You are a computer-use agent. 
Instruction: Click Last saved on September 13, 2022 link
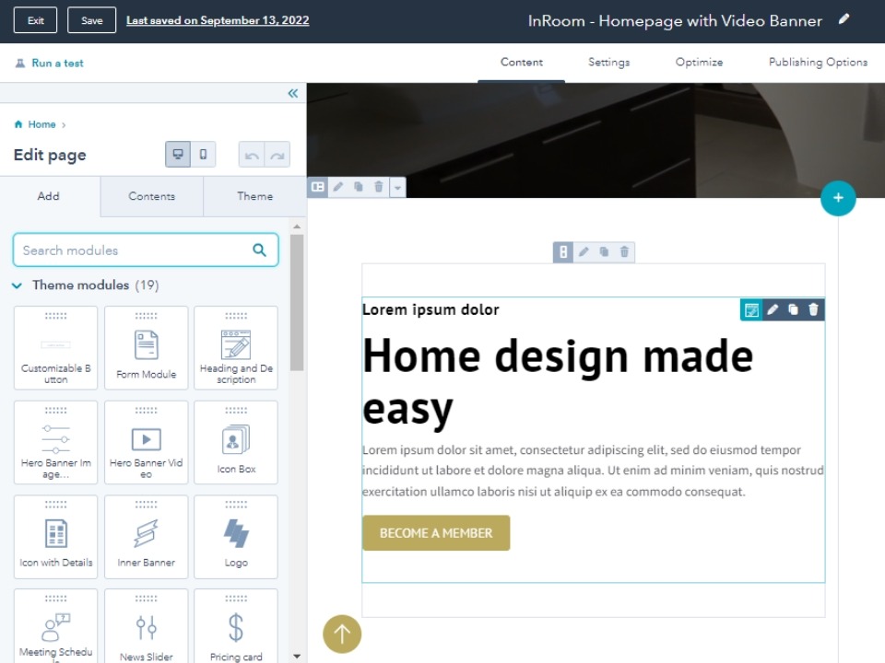pos(218,19)
